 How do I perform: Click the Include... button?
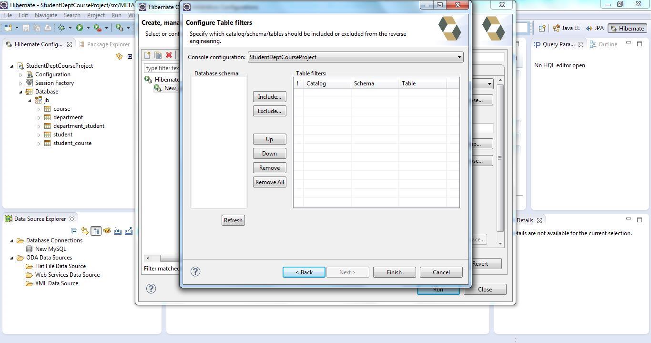pos(269,97)
